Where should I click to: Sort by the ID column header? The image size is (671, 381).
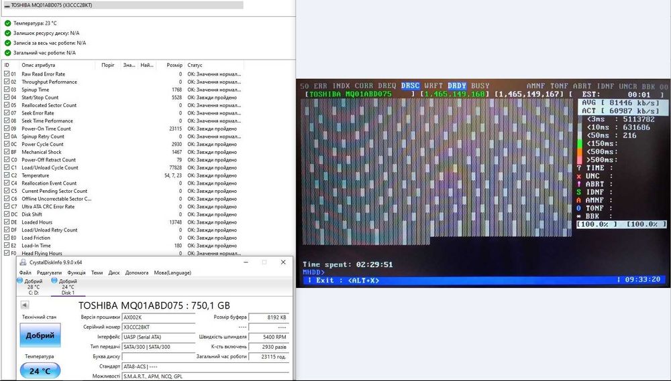tap(7, 65)
